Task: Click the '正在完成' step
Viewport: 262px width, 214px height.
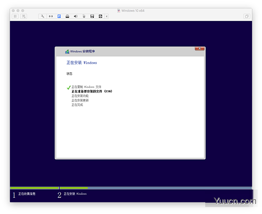Action: click(77, 105)
